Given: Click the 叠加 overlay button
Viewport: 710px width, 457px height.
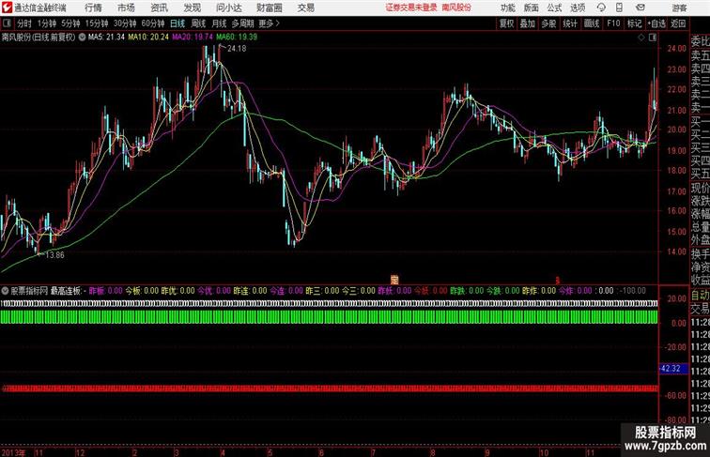Looking at the screenshot, I should (x=528, y=23).
